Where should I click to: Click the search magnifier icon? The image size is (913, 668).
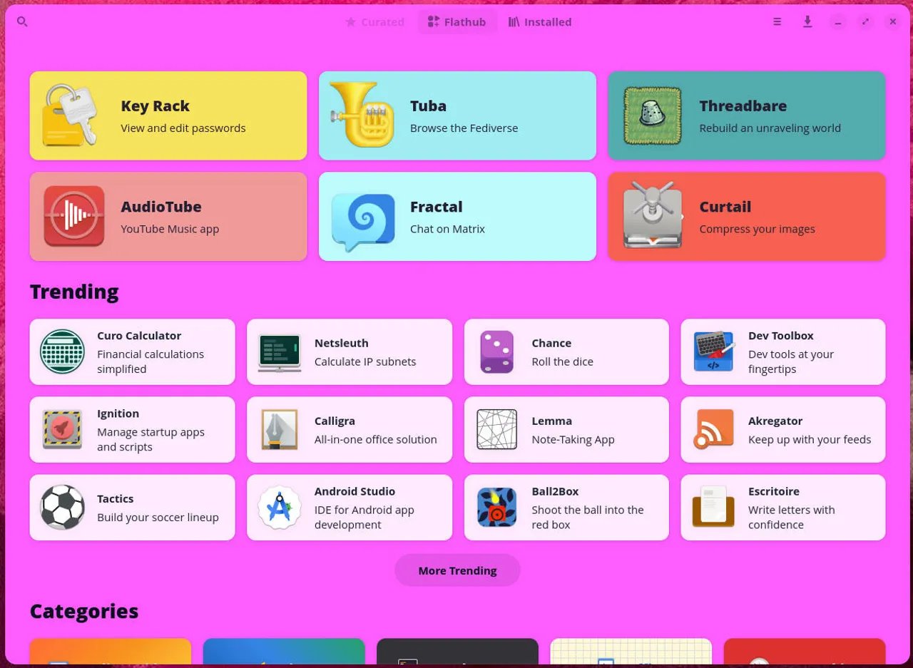pos(22,22)
